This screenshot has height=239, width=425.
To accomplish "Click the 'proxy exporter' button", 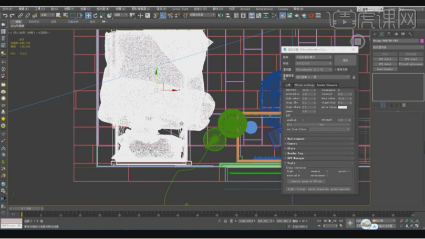I will (341, 189).
